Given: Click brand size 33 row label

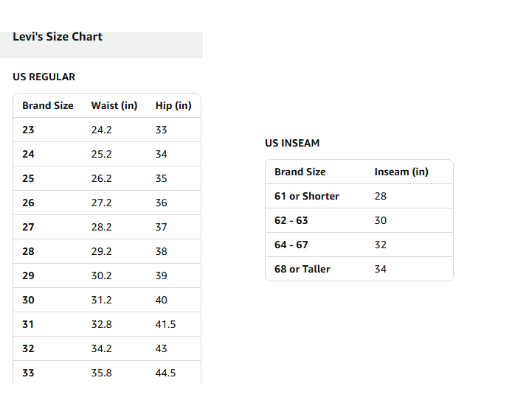Looking at the screenshot, I should click(x=28, y=373).
